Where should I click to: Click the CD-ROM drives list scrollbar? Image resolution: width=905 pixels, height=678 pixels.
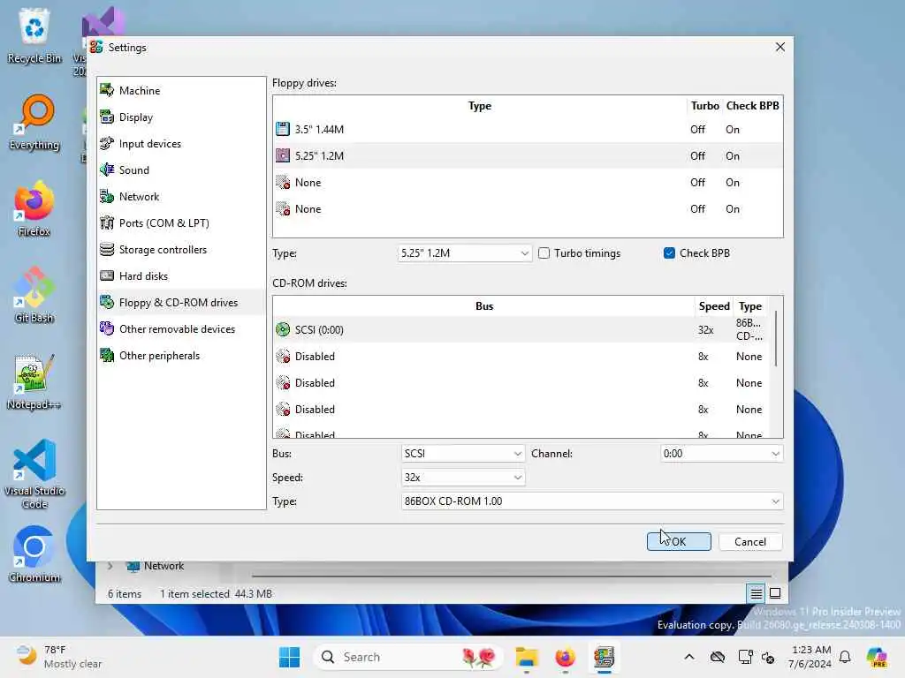point(777,339)
